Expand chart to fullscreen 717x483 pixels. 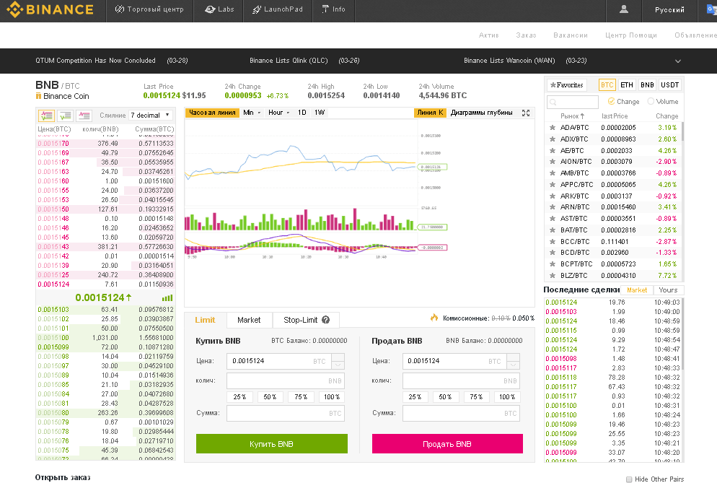point(526,113)
